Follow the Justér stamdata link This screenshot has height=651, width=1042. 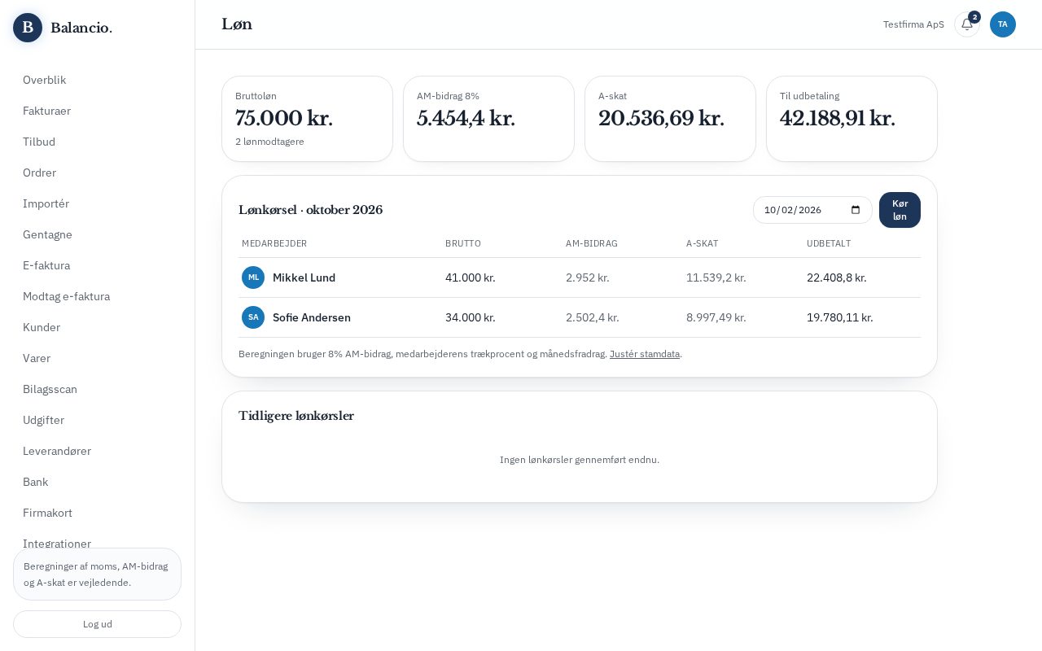coord(645,354)
